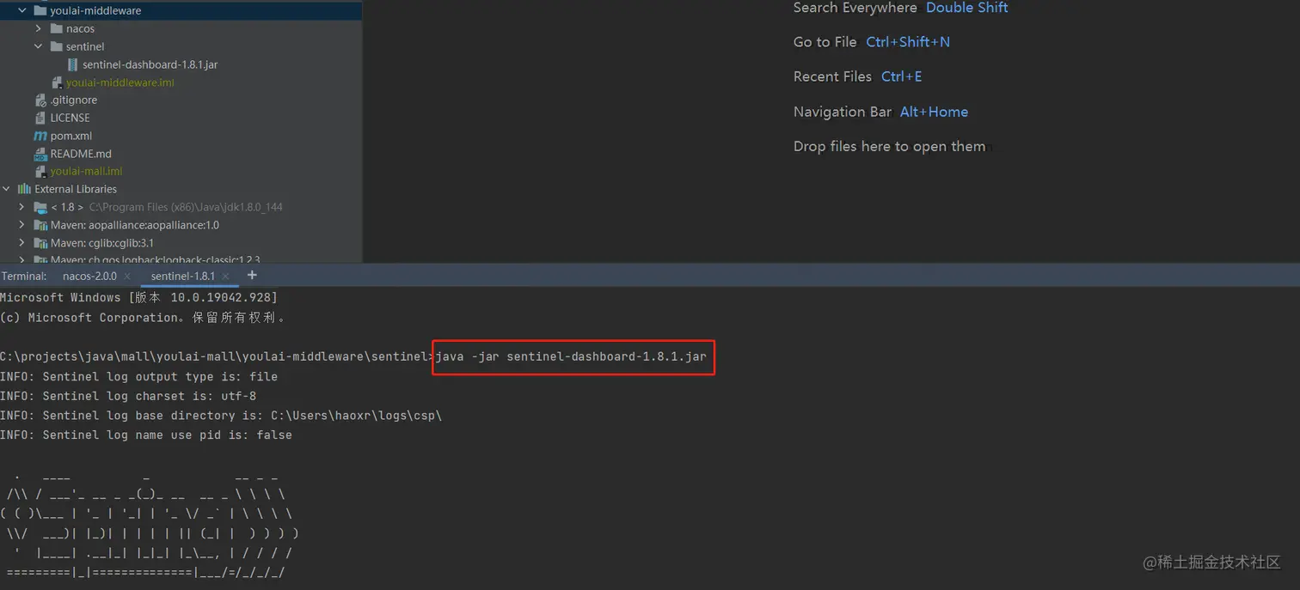Viewport: 1300px width, 590px height.
Task: Click the Maven pom.xml icon
Action: tap(40, 136)
